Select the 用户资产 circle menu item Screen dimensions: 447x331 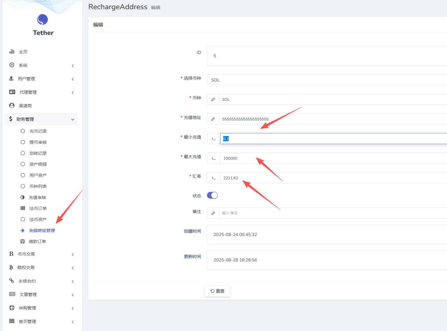click(38, 175)
